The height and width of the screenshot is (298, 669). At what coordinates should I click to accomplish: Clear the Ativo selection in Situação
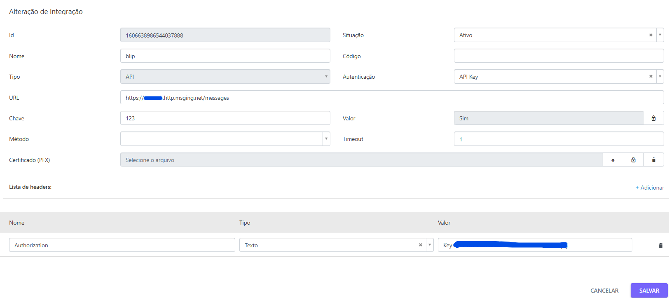tap(651, 35)
